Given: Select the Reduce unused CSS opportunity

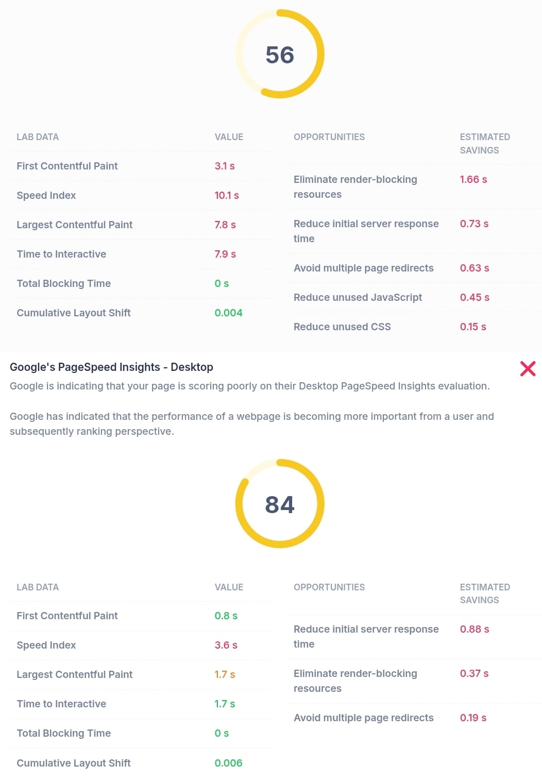Looking at the screenshot, I should coord(342,327).
